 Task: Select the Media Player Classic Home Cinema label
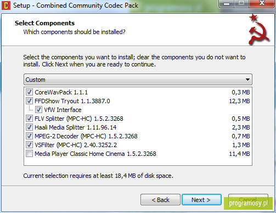coord(95,154)
